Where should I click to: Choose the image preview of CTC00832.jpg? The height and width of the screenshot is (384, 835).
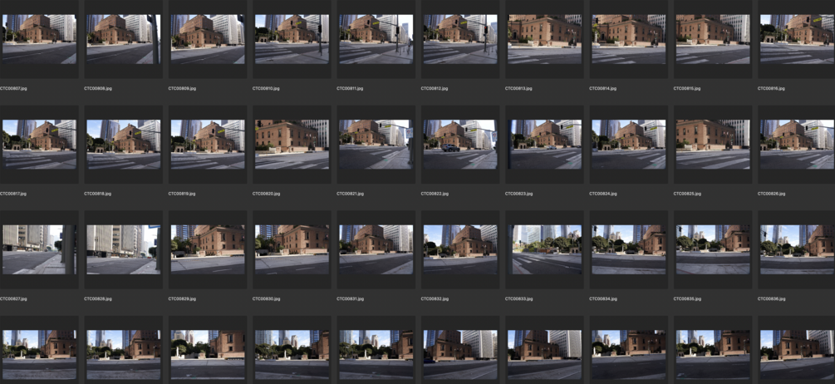point(460,250)
